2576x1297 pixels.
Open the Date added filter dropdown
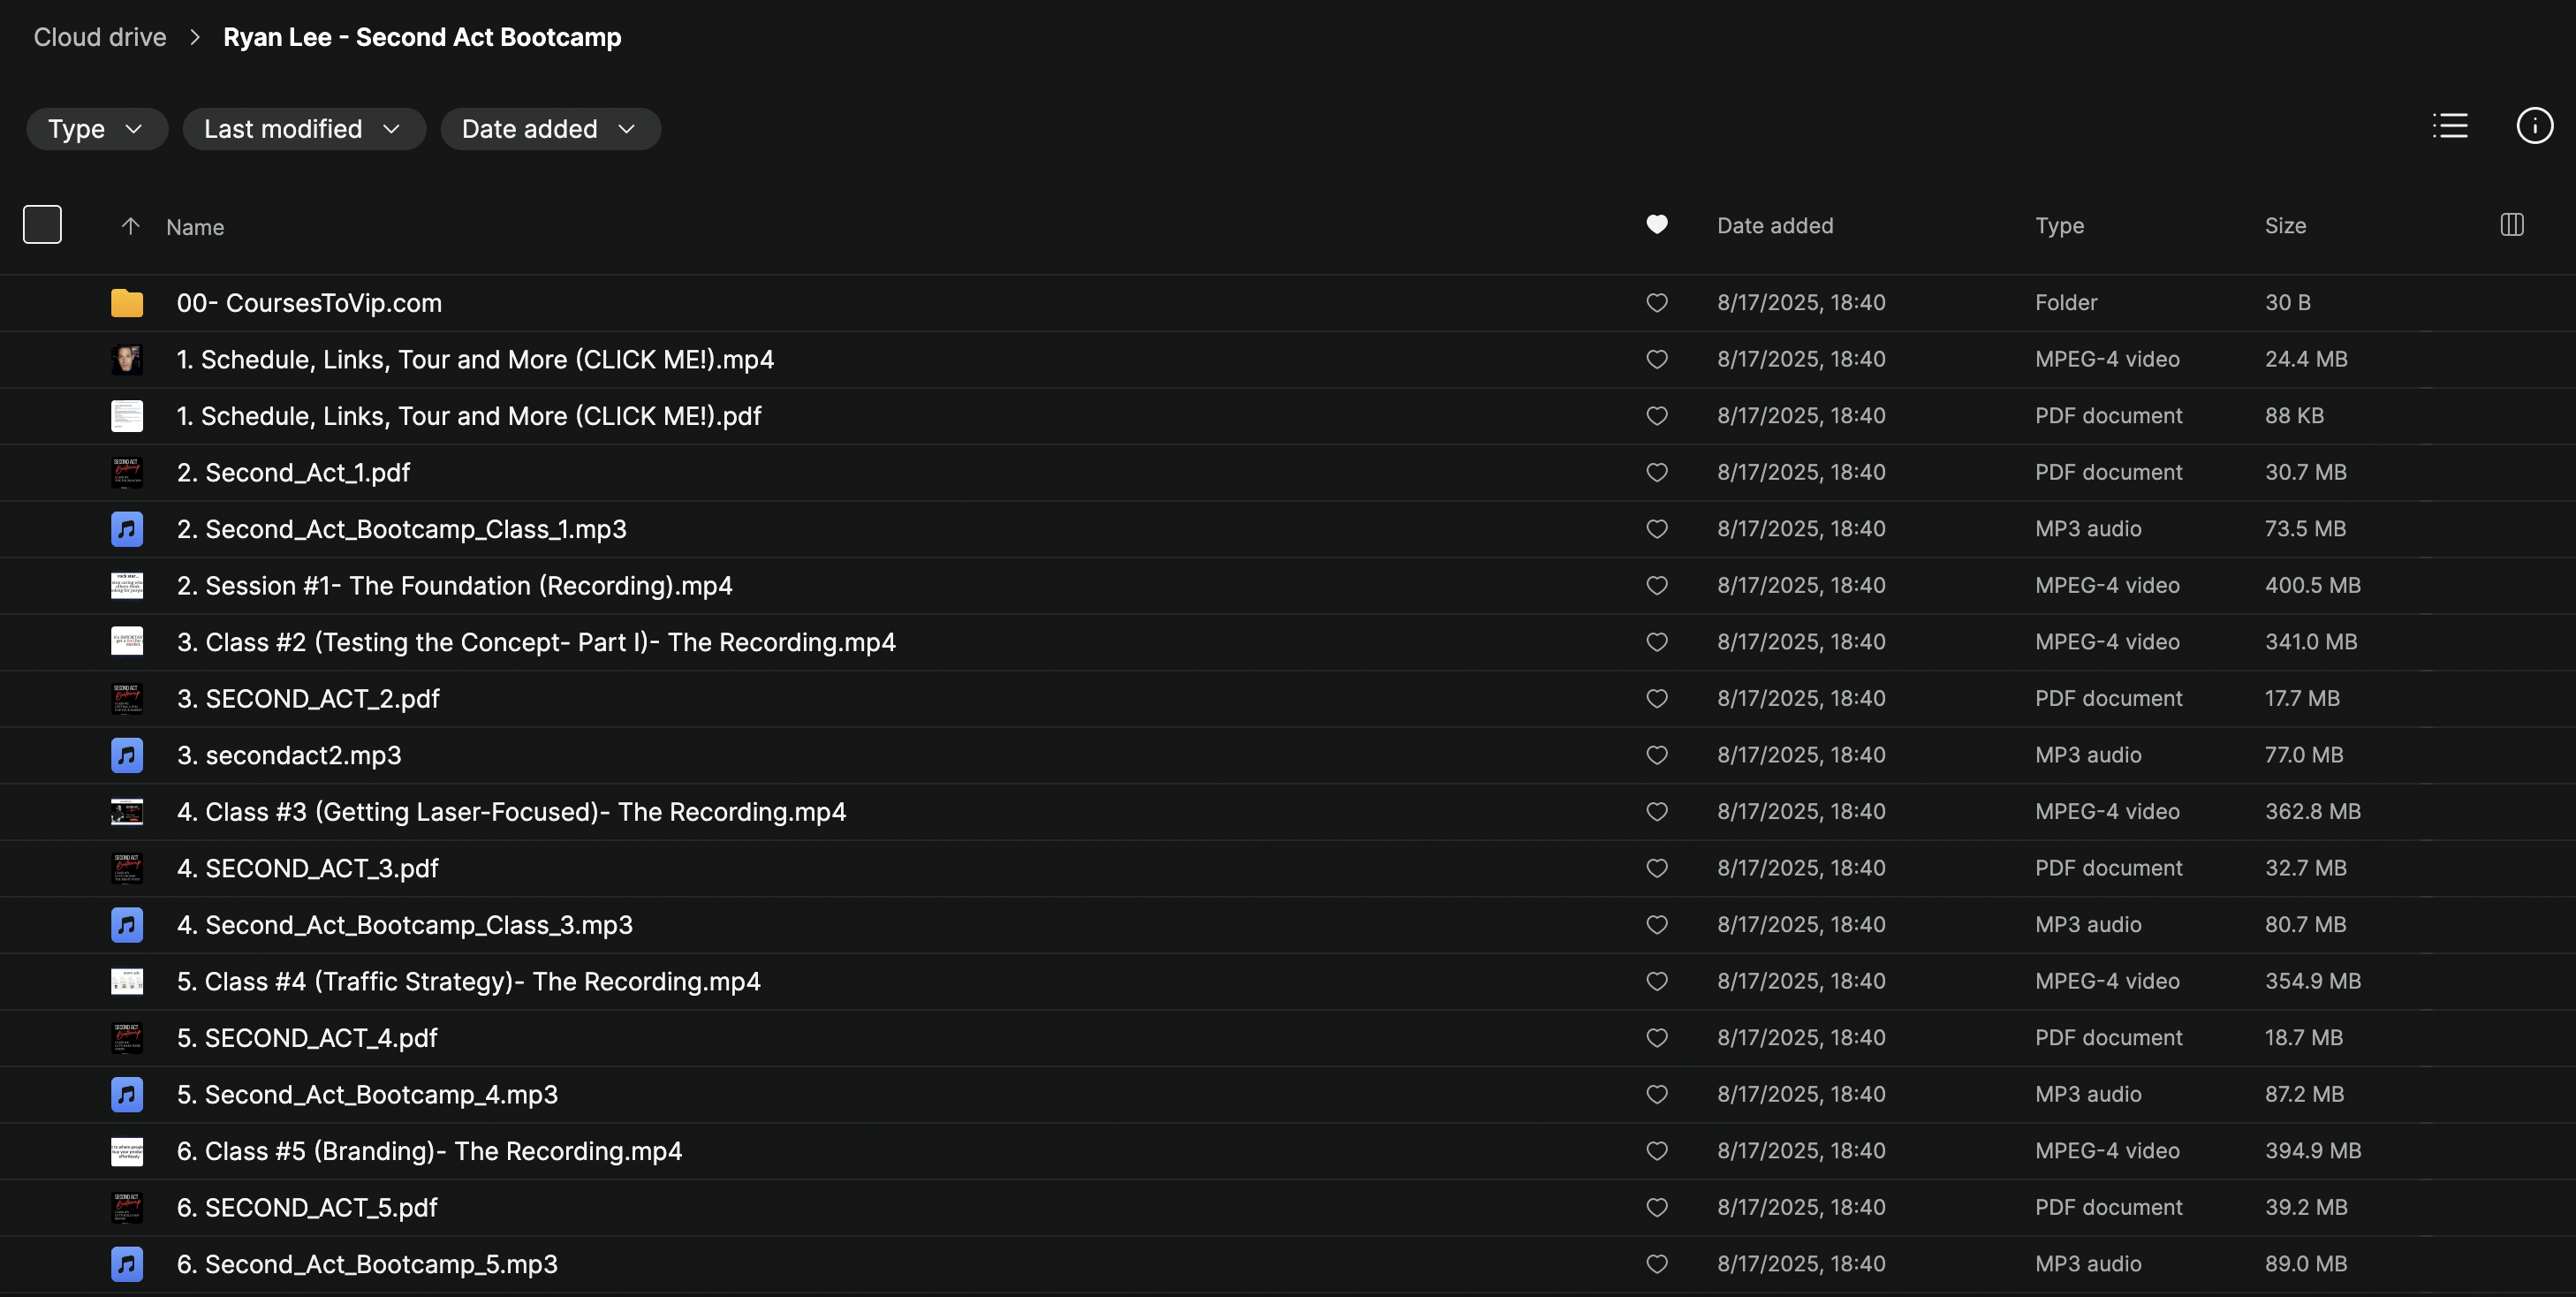tap(550, 129)
